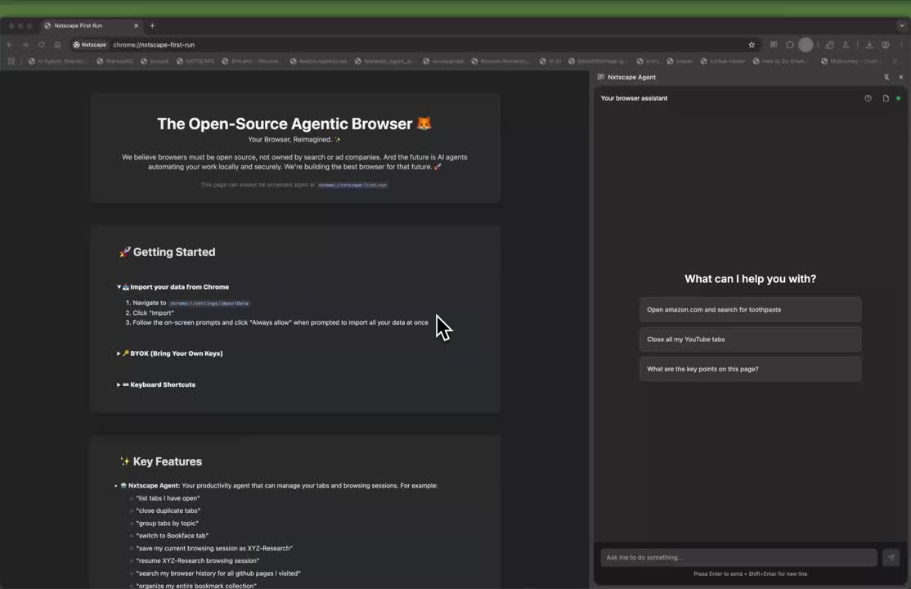Open the 'How to Do Great' bookmark

click(x=780, y=61)
